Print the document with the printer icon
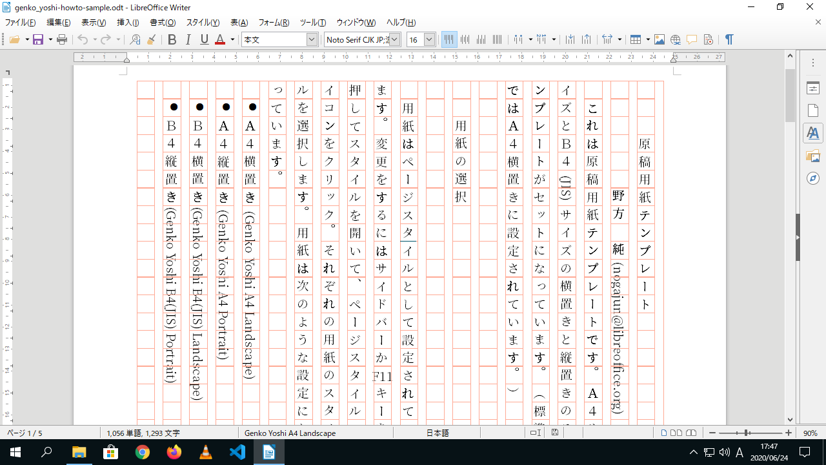Image resolution: width=826 pixels, height=465 pixels. [x=62, y=39]
